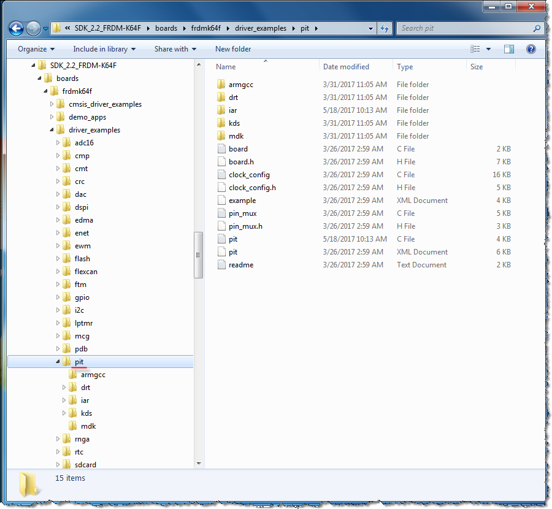Open the views dropdown arrow on toolbar

(488, 48)
